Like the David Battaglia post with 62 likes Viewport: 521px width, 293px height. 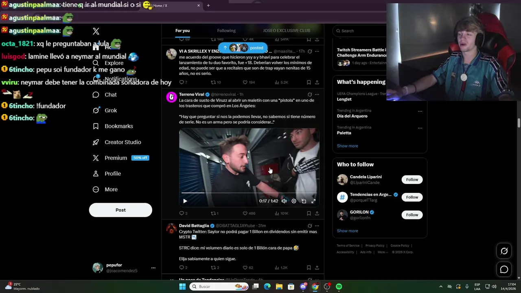[x=248, y=267]
